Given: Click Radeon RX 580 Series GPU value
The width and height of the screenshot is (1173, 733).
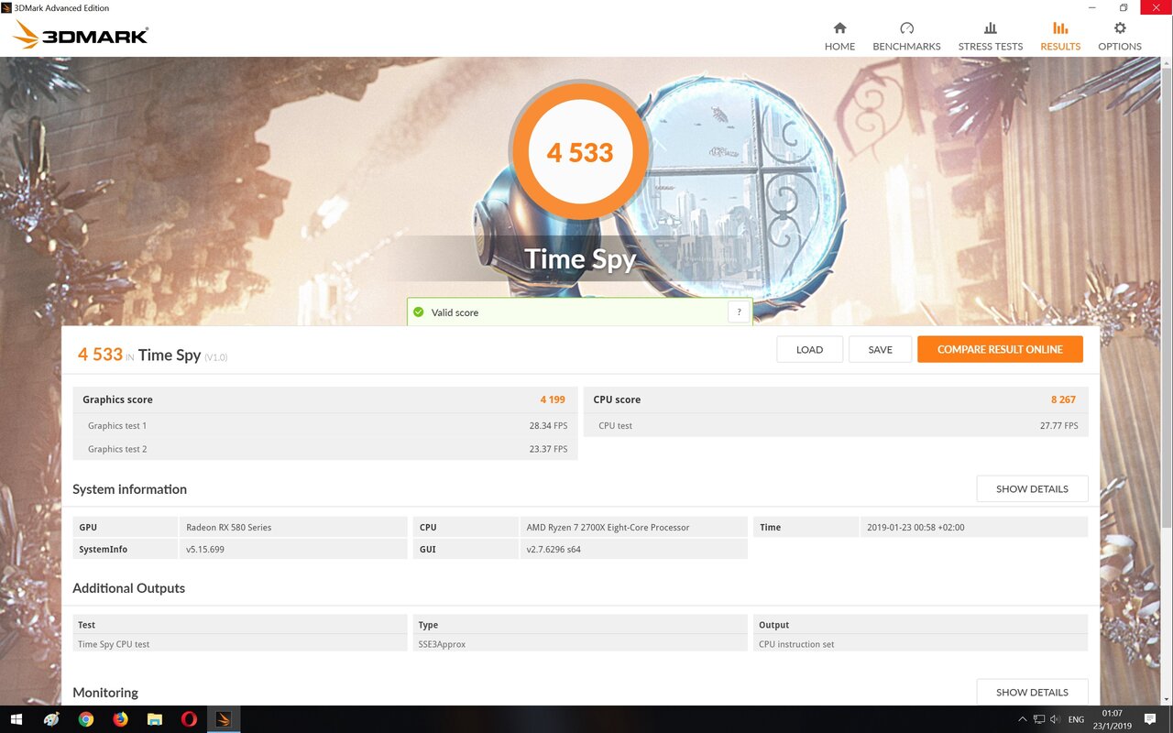Looking at the screenshot, I should click(228, 527).
